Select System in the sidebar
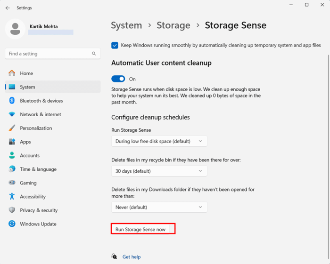 53,87
